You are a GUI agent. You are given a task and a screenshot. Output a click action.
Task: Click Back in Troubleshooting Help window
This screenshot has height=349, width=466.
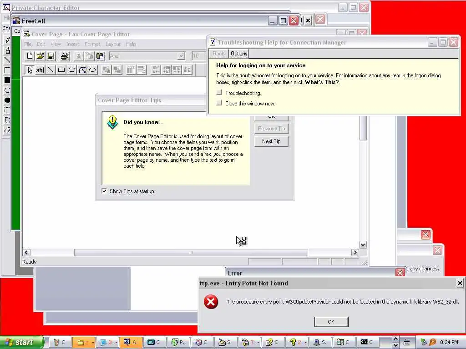point(219,54)
